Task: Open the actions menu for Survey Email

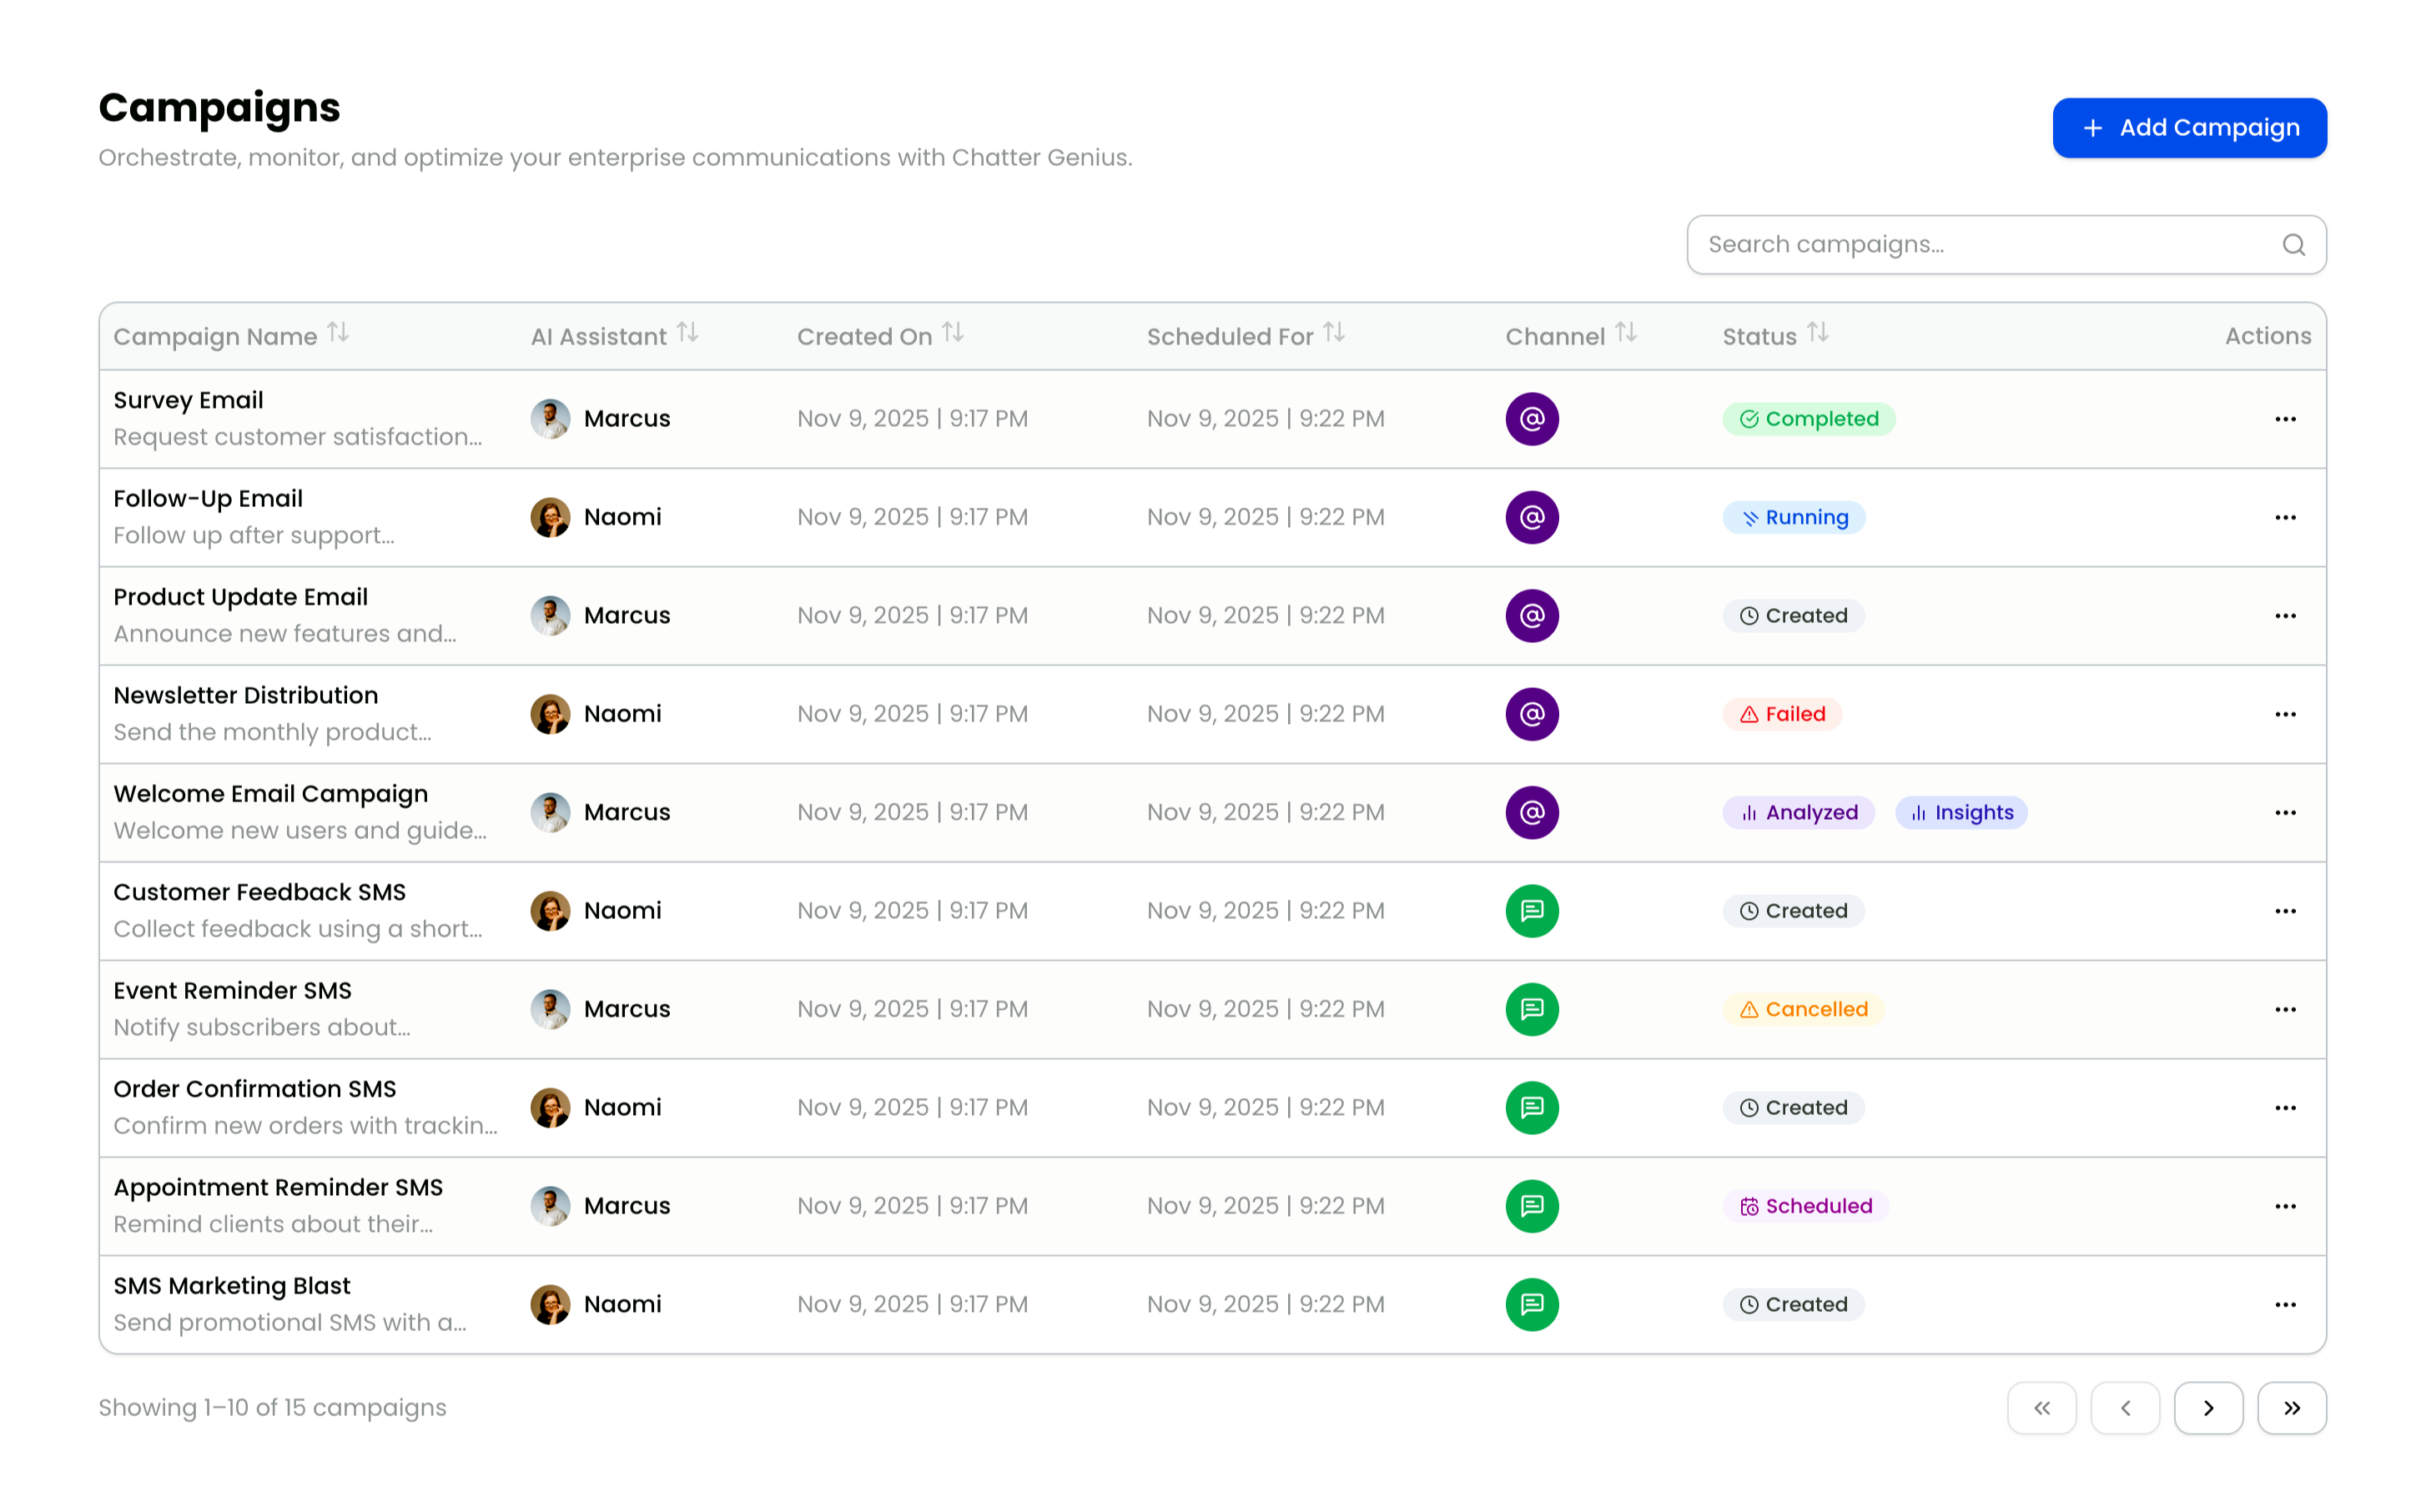Action: pyautogui.click(x=2285, y=419)
